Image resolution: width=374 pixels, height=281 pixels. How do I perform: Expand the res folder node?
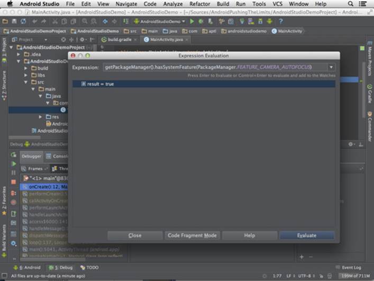pos(40,117)
